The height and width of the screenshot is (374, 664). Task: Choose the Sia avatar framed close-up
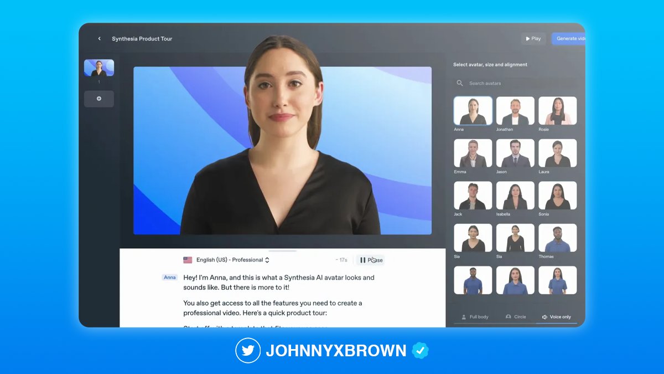tap(473, 238)
